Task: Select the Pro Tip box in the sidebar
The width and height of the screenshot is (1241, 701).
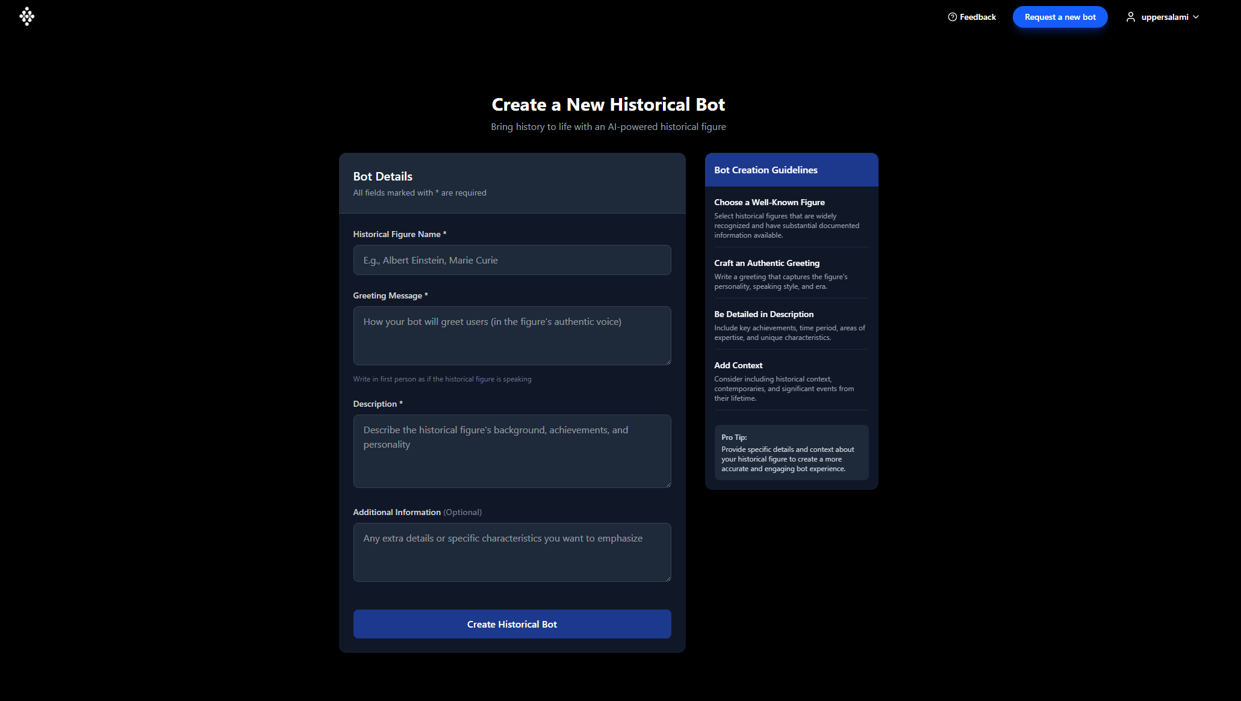Action: (791, 452)
